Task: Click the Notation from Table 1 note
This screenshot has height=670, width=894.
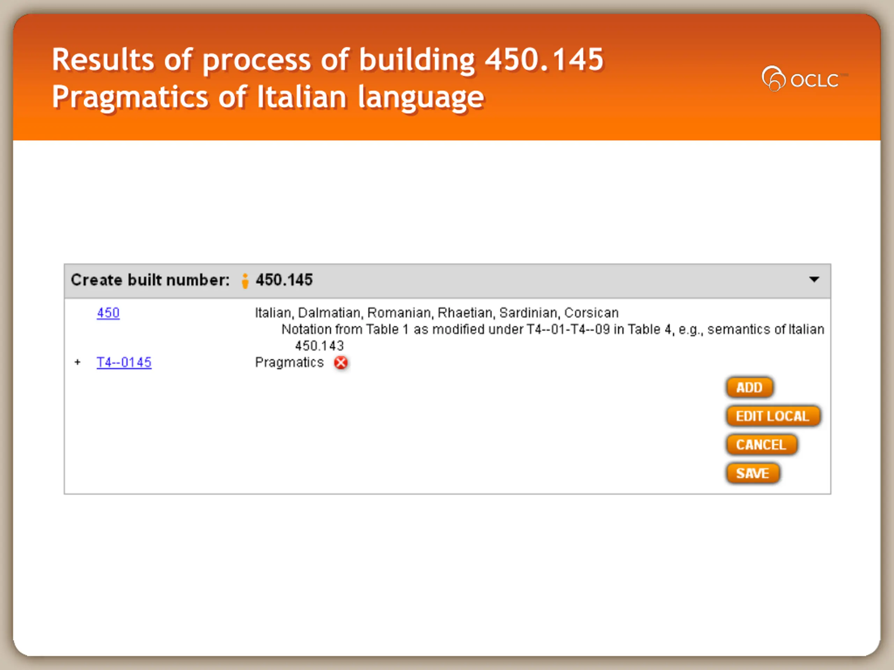Action: click(x=552, y=329)
